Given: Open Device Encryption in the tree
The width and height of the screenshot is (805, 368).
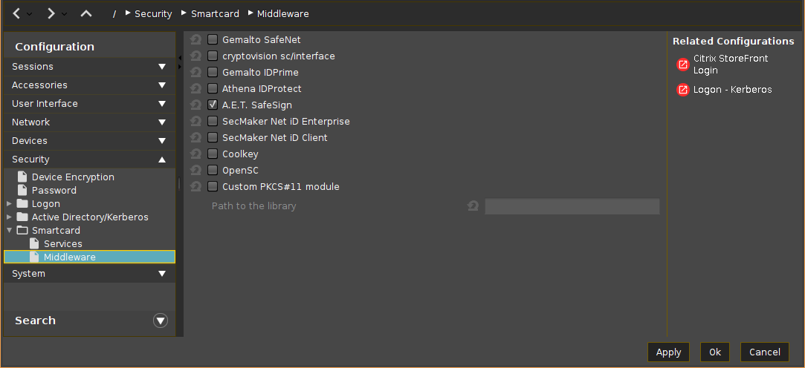Looking at the screenshot, I should (x=72, y=177).
